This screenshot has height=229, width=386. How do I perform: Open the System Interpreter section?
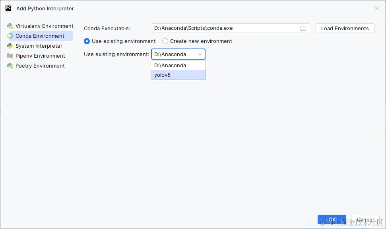point(39,46)
